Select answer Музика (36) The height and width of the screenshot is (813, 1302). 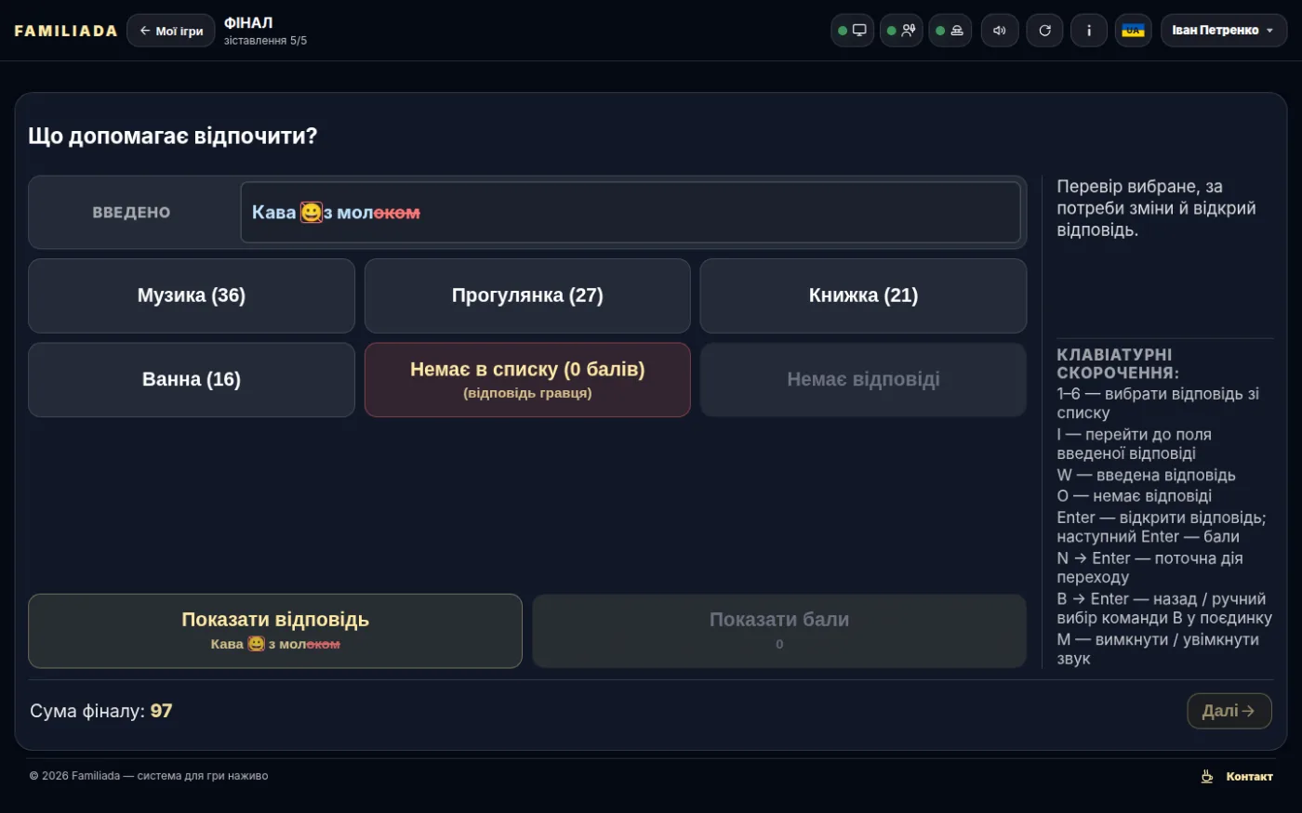192,295
